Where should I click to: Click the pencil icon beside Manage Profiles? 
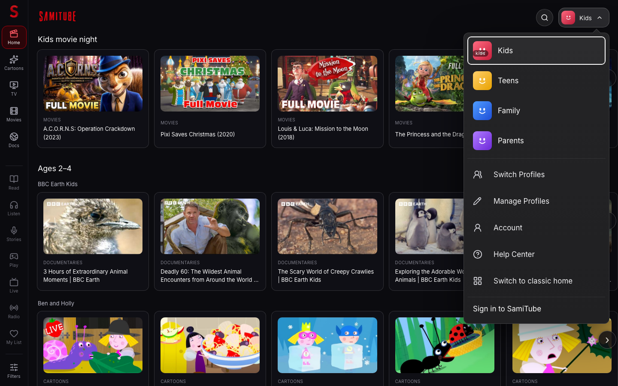(x=478, y=201)
